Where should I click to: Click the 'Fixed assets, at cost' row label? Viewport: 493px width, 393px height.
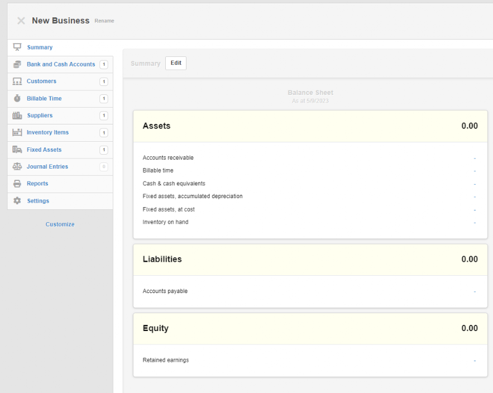tap(169, 209)
